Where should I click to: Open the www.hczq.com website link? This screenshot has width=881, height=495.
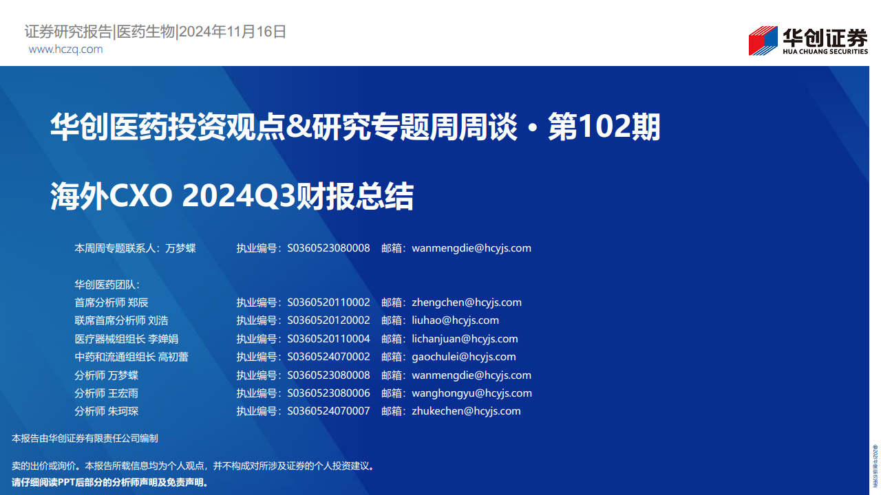pyautogui.click(x=66, y=49)
